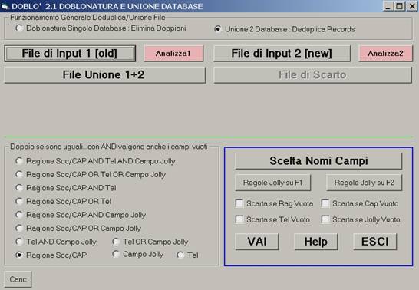Exit via the ESCI button

pyautogui.click(x=375, y=242)
